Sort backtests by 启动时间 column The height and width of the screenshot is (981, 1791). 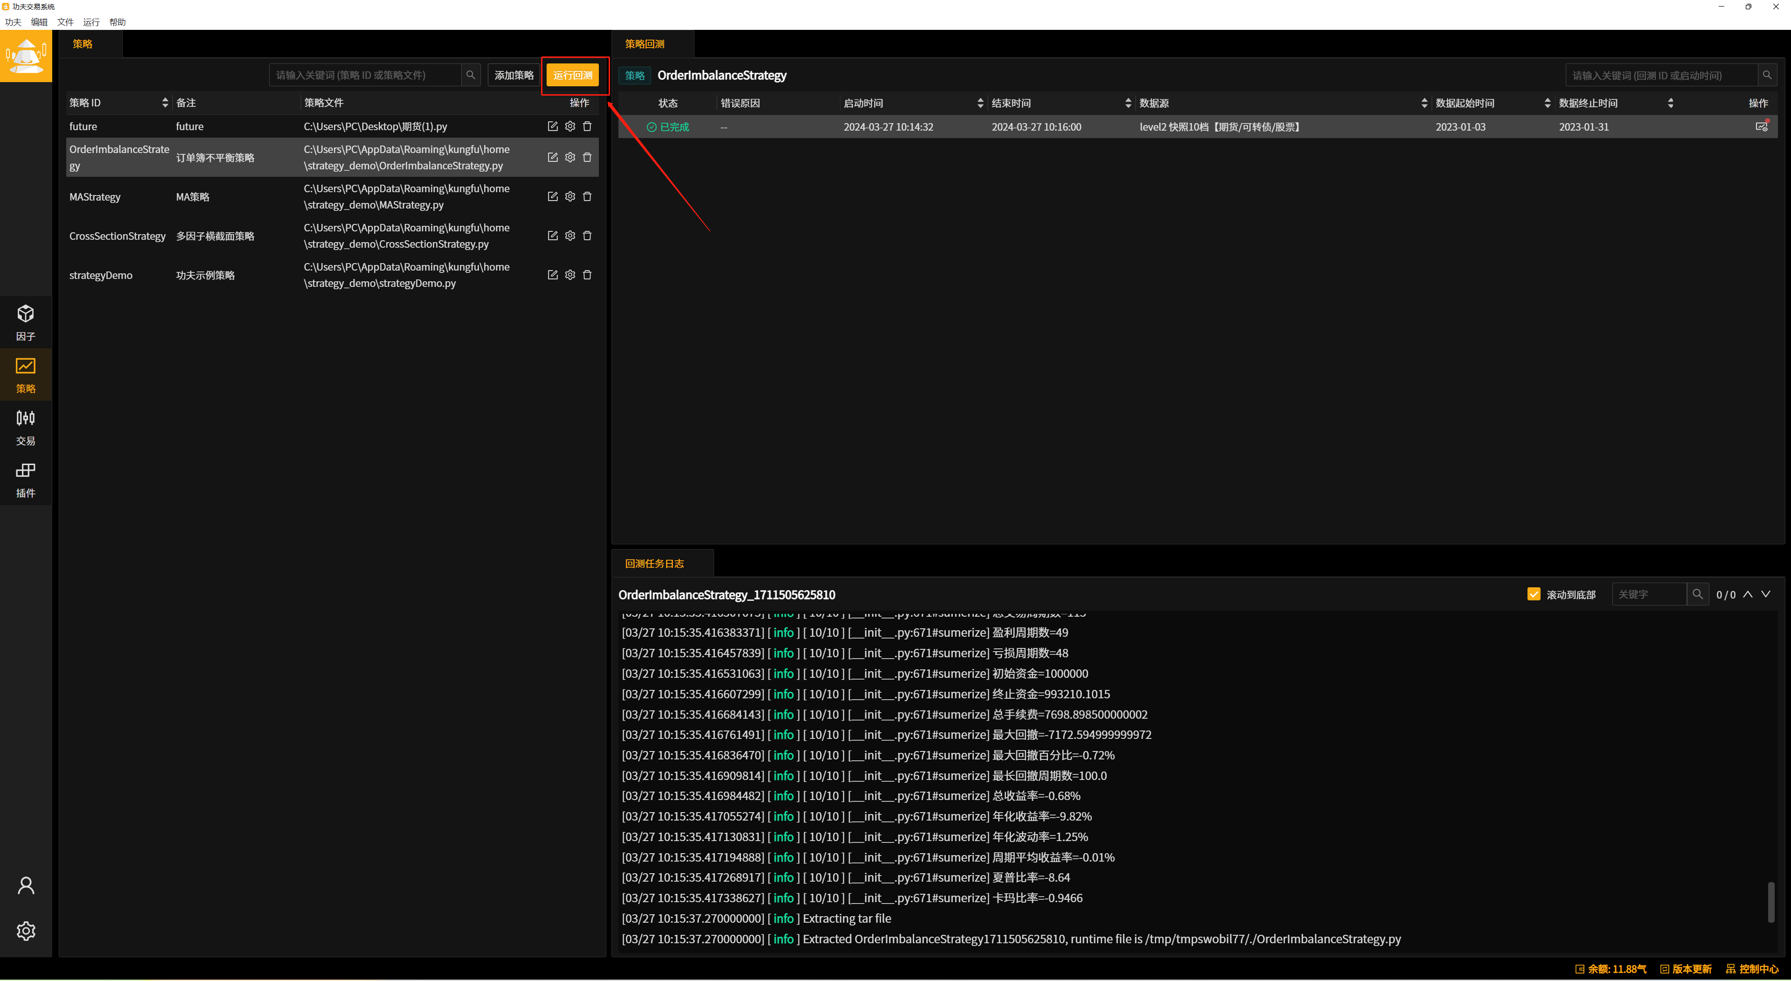980,103
